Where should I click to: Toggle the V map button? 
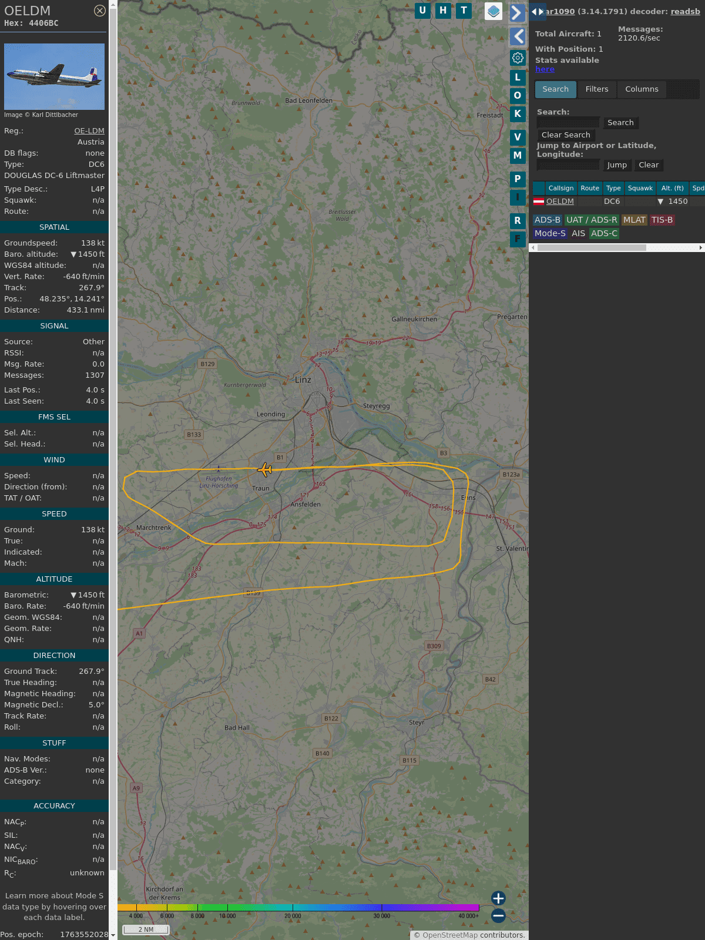[x=518, y=137]
